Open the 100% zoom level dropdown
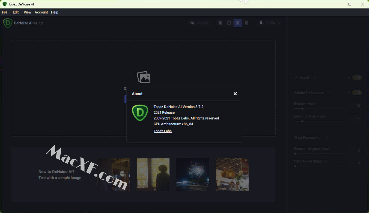Screen dimensions: 369x213 click(273, 23)
